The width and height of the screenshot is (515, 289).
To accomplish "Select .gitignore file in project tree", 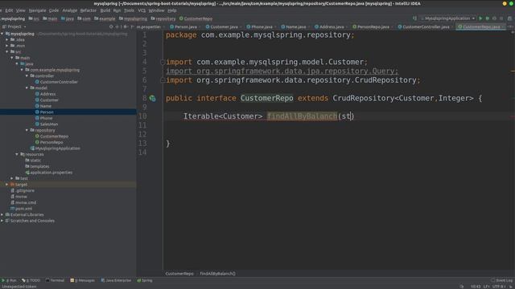I will (23, 190).
